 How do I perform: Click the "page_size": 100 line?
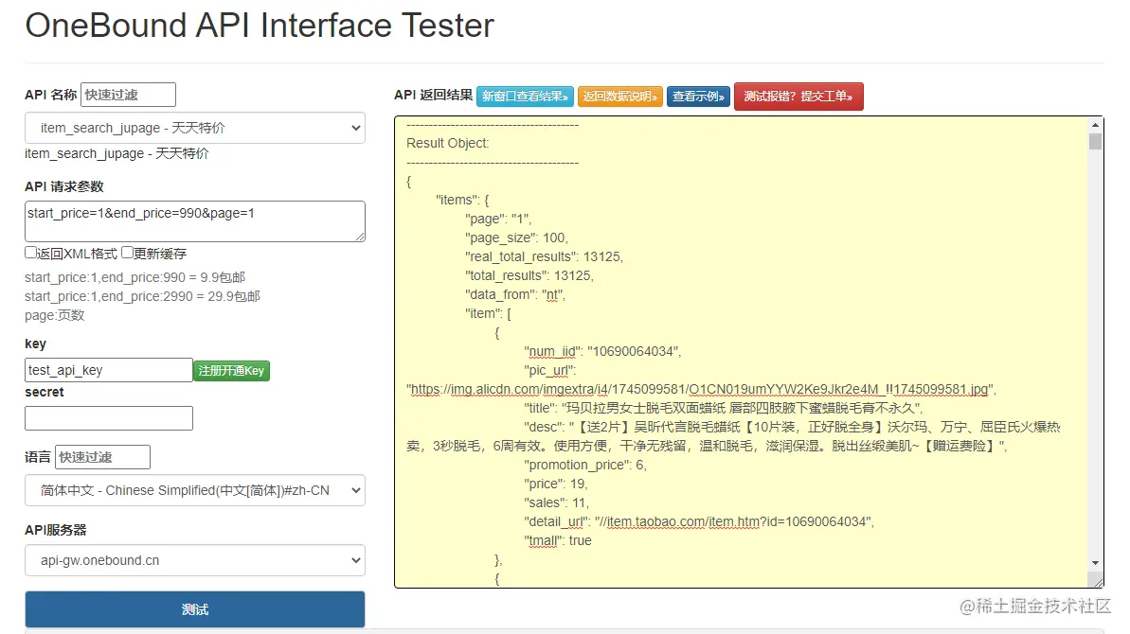(x=517, y=238)
